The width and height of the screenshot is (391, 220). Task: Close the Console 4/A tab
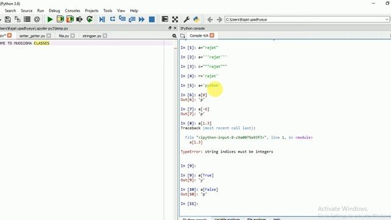[212, 35]
